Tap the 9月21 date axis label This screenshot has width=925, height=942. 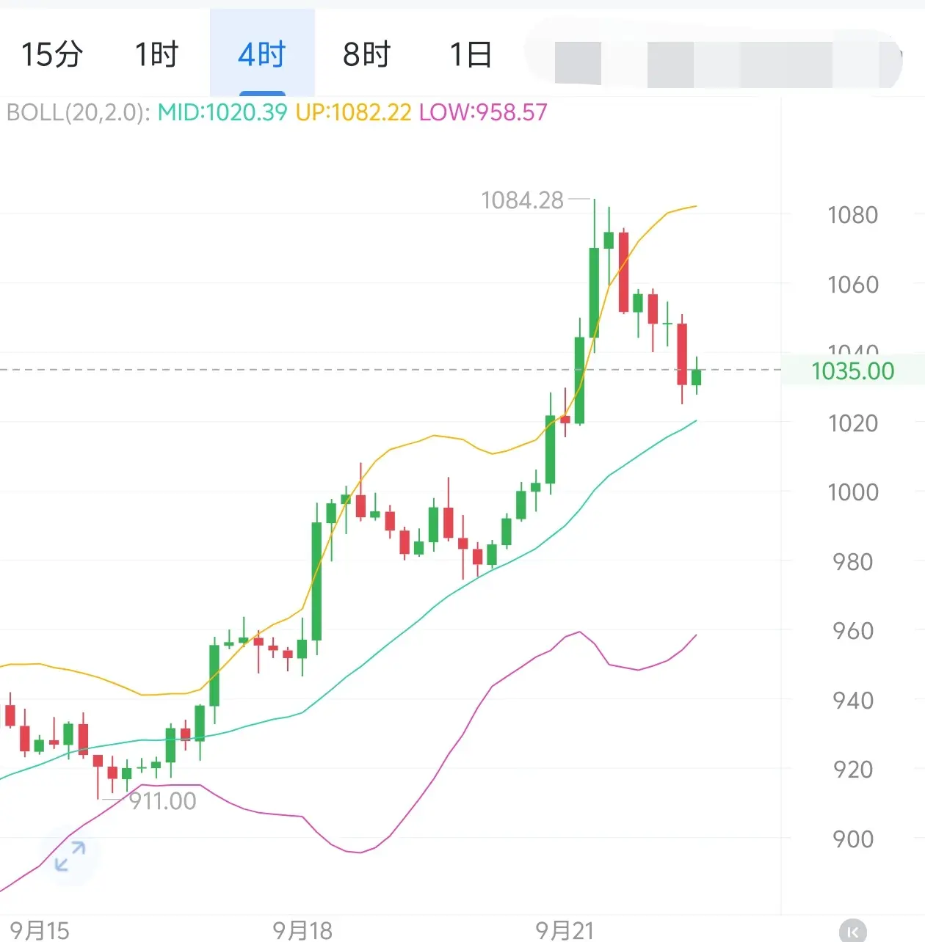coord(565,930)
